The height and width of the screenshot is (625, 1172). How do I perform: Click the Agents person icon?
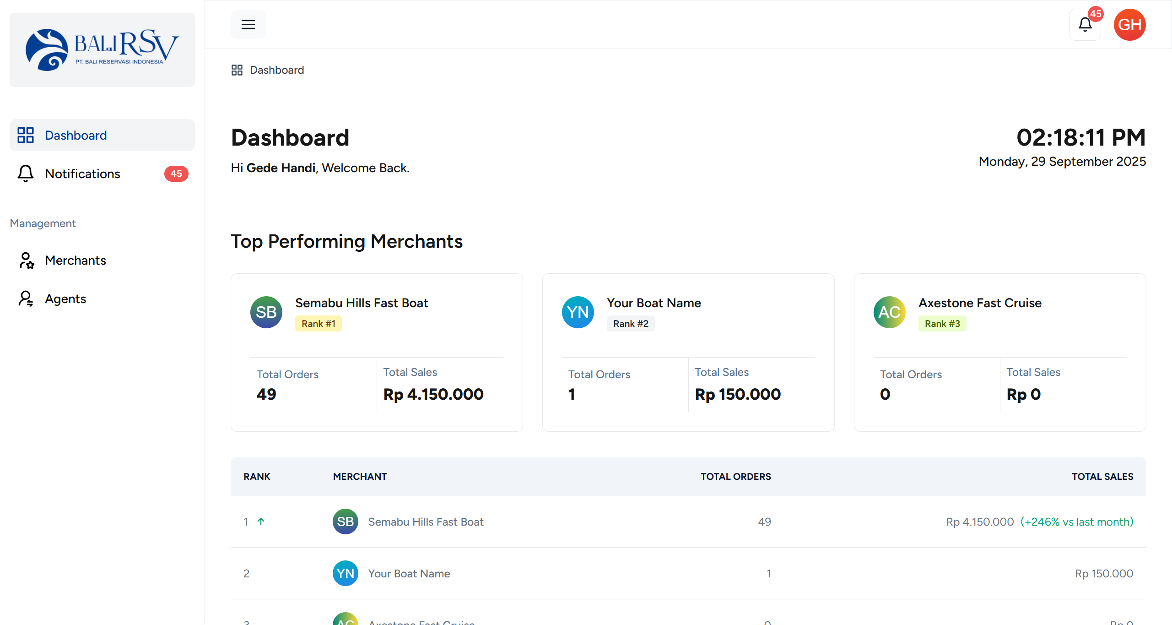(x=26, y=299)
